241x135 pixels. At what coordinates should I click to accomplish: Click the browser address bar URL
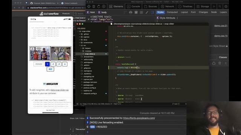58,7
